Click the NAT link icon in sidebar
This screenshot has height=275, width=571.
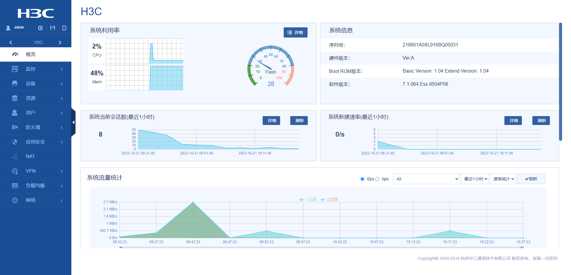pyautogui.click(x=15, y=157)
